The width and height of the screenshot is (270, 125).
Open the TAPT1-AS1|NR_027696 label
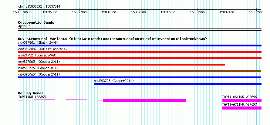point(240,97)
